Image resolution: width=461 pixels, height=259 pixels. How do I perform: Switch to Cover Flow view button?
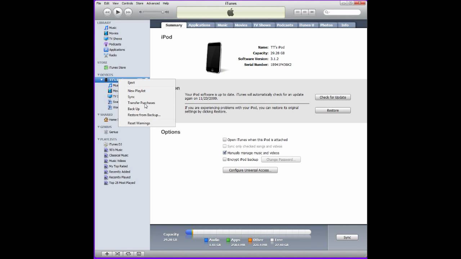[312, 12]
